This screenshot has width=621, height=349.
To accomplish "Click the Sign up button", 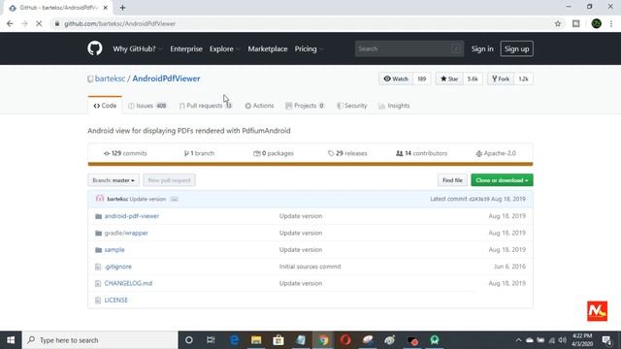I will pos(517,49).
